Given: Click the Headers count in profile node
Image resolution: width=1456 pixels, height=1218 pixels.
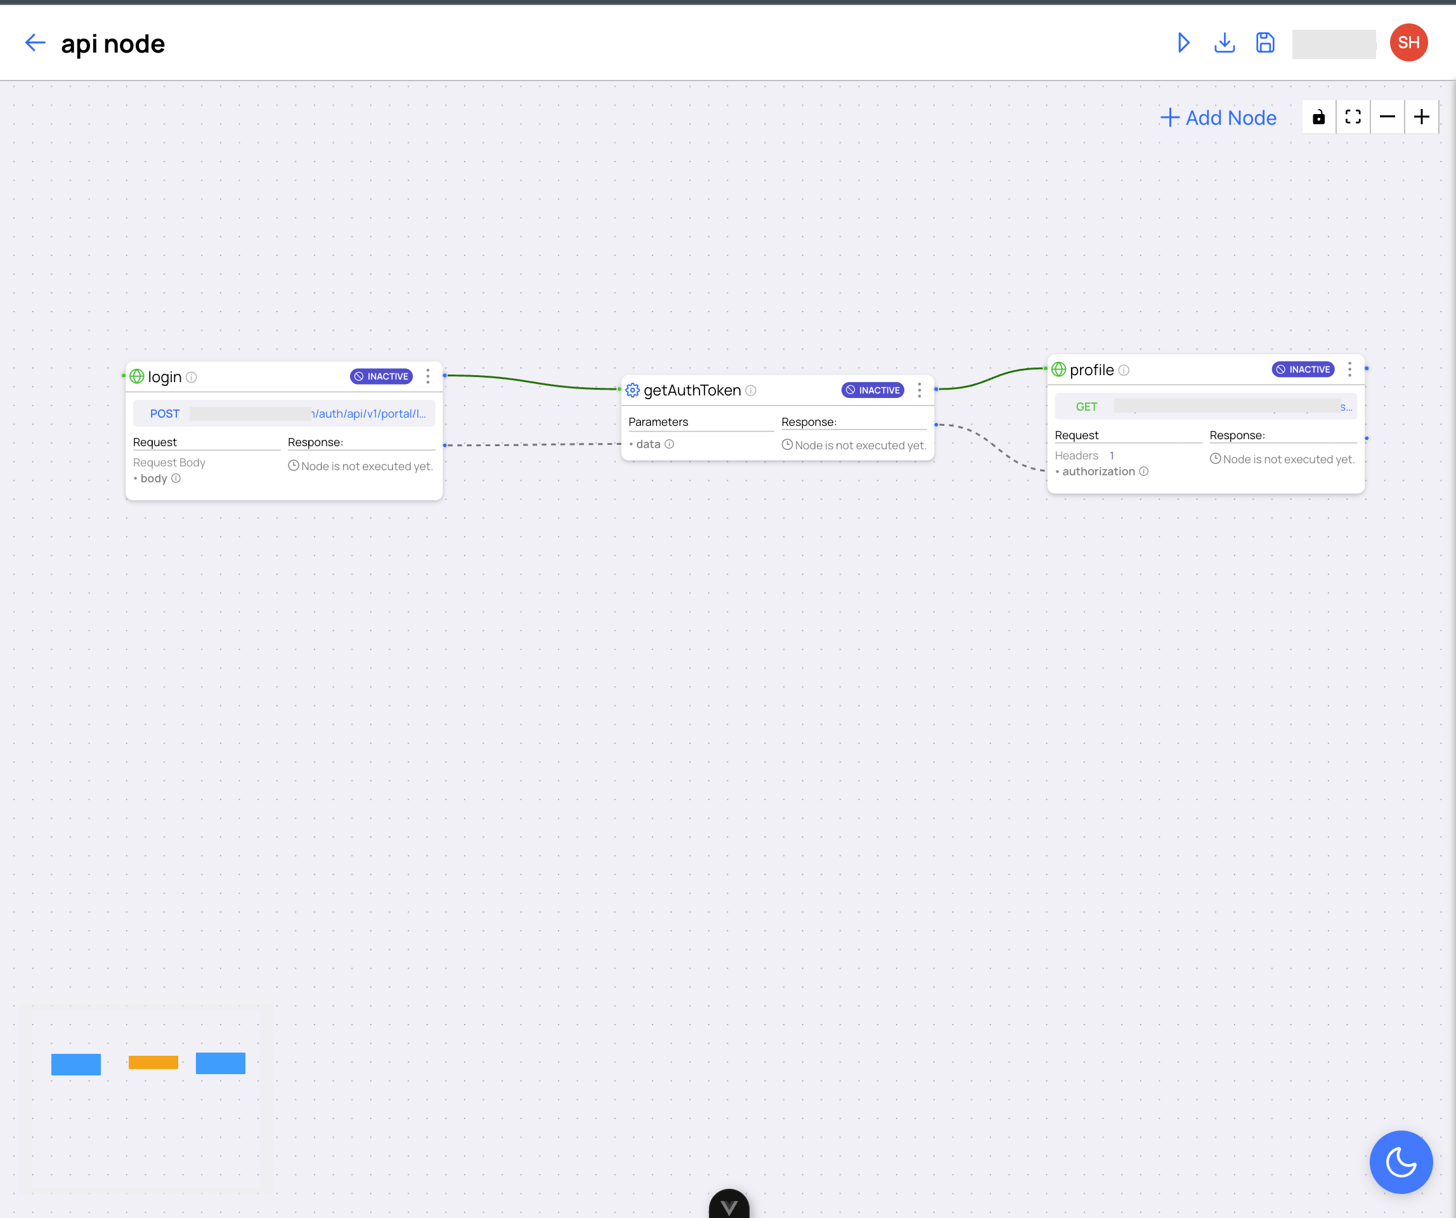Looking at the screenshot, I should click(1112, 455).
